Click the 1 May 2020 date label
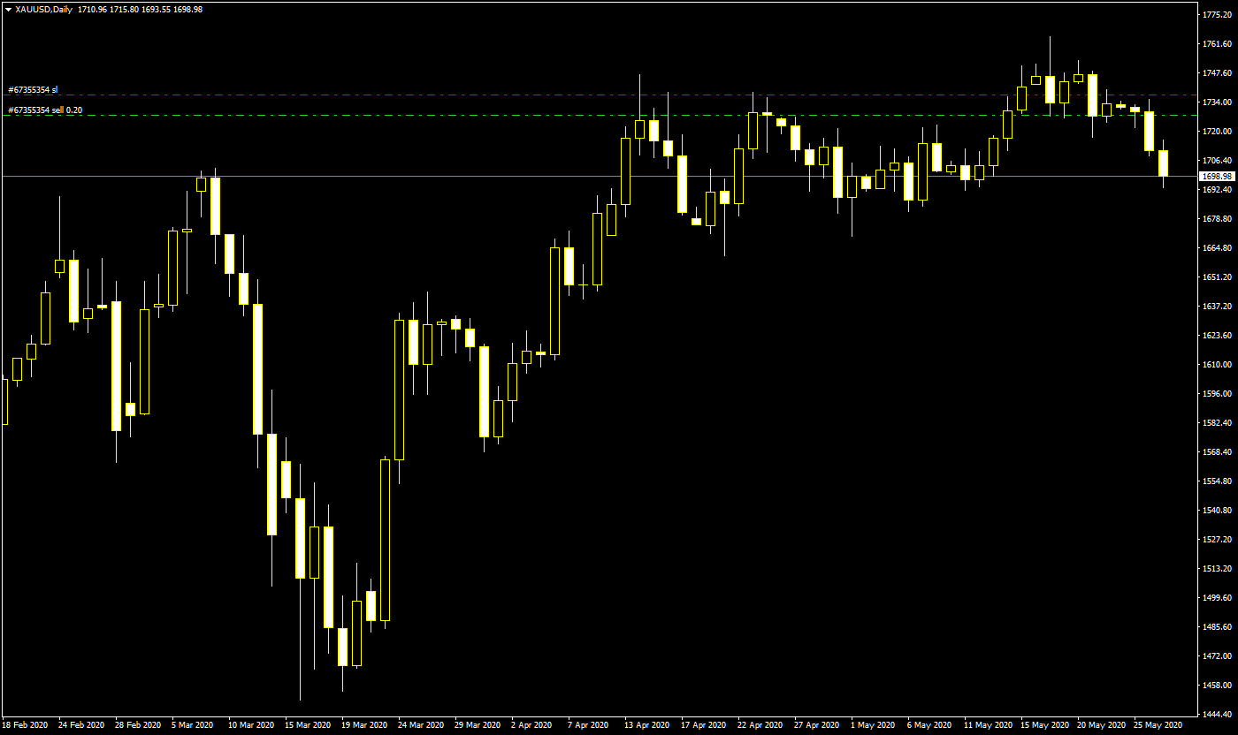The image size is (1238, 735). click(871, 725)
